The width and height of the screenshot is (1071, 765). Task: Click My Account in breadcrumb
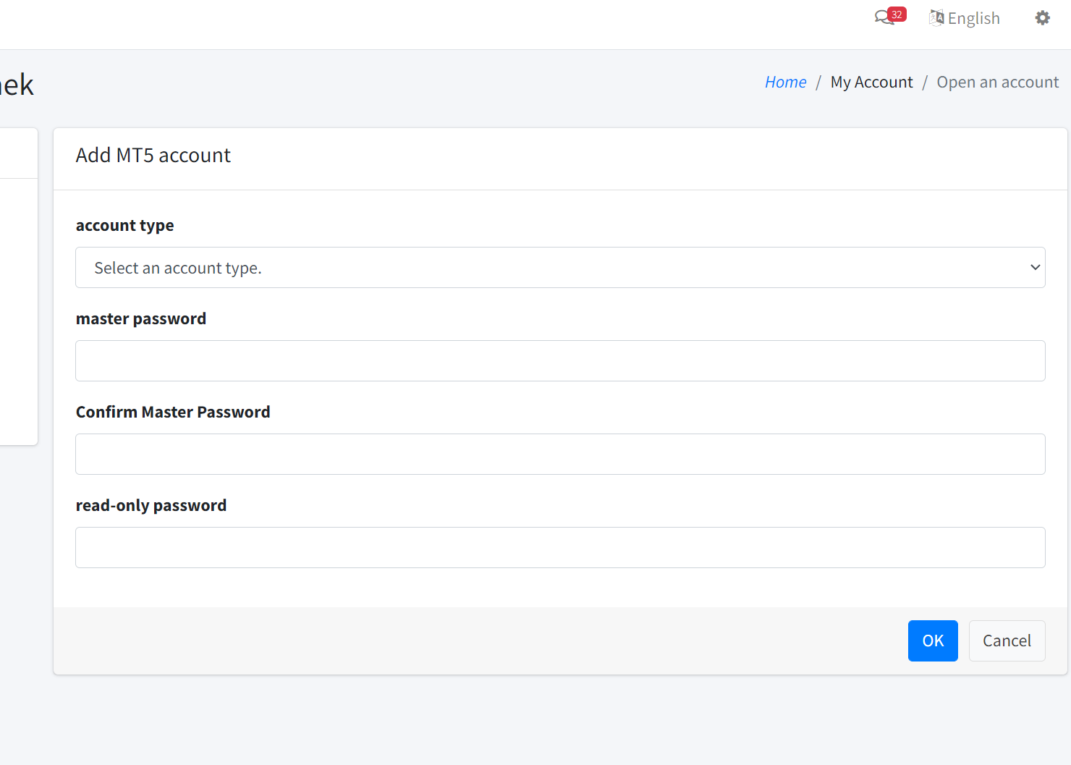pyautogui.click(x=871, y=83)
